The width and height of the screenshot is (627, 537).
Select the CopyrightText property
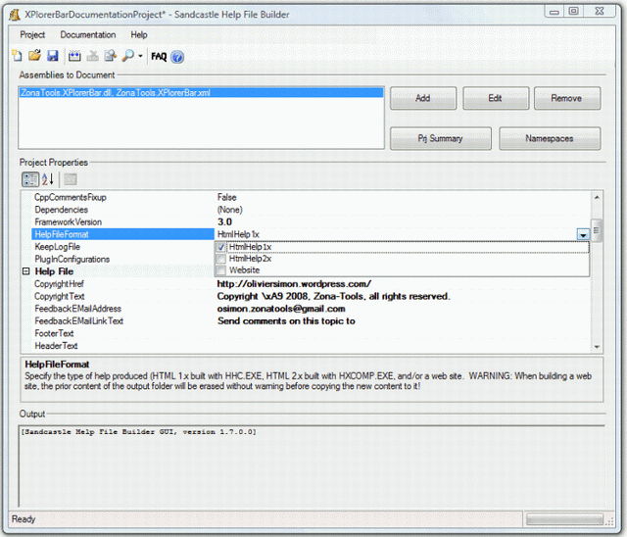click(60, 297)
